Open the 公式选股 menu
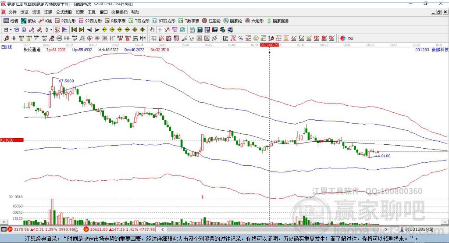 tap(64, 12)
